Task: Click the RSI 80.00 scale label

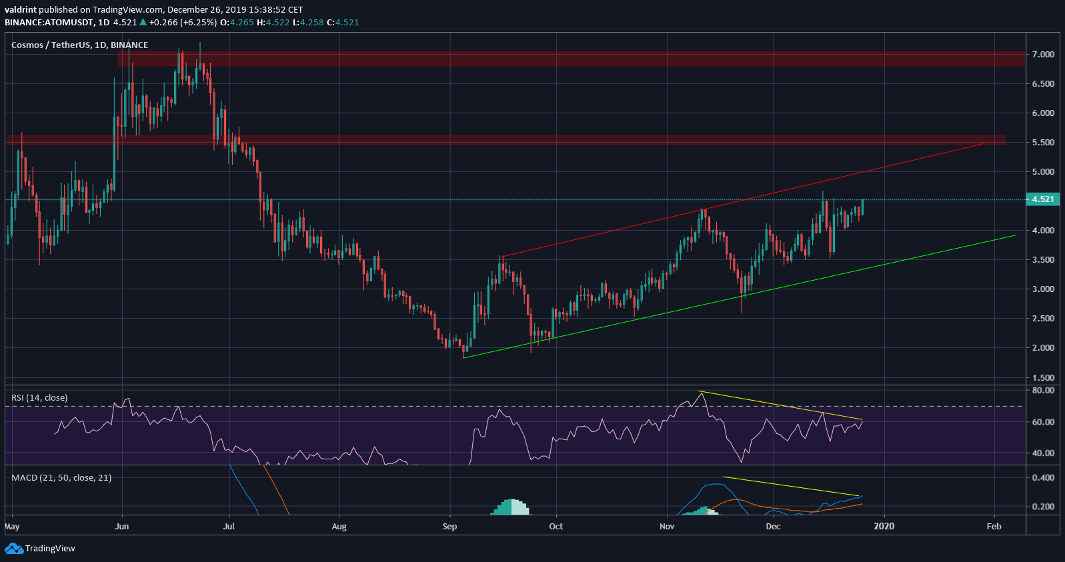Action: tap(1043, 390)
